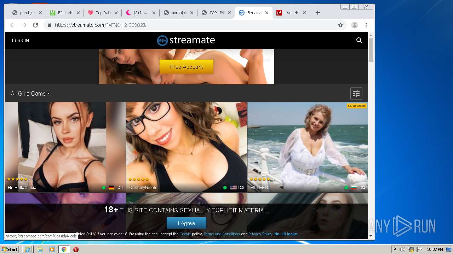
Task: Reload the page with refresh icon
Action: coord(35,25)
